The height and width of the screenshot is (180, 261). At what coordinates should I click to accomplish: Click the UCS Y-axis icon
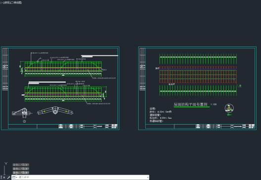point(6,164)
